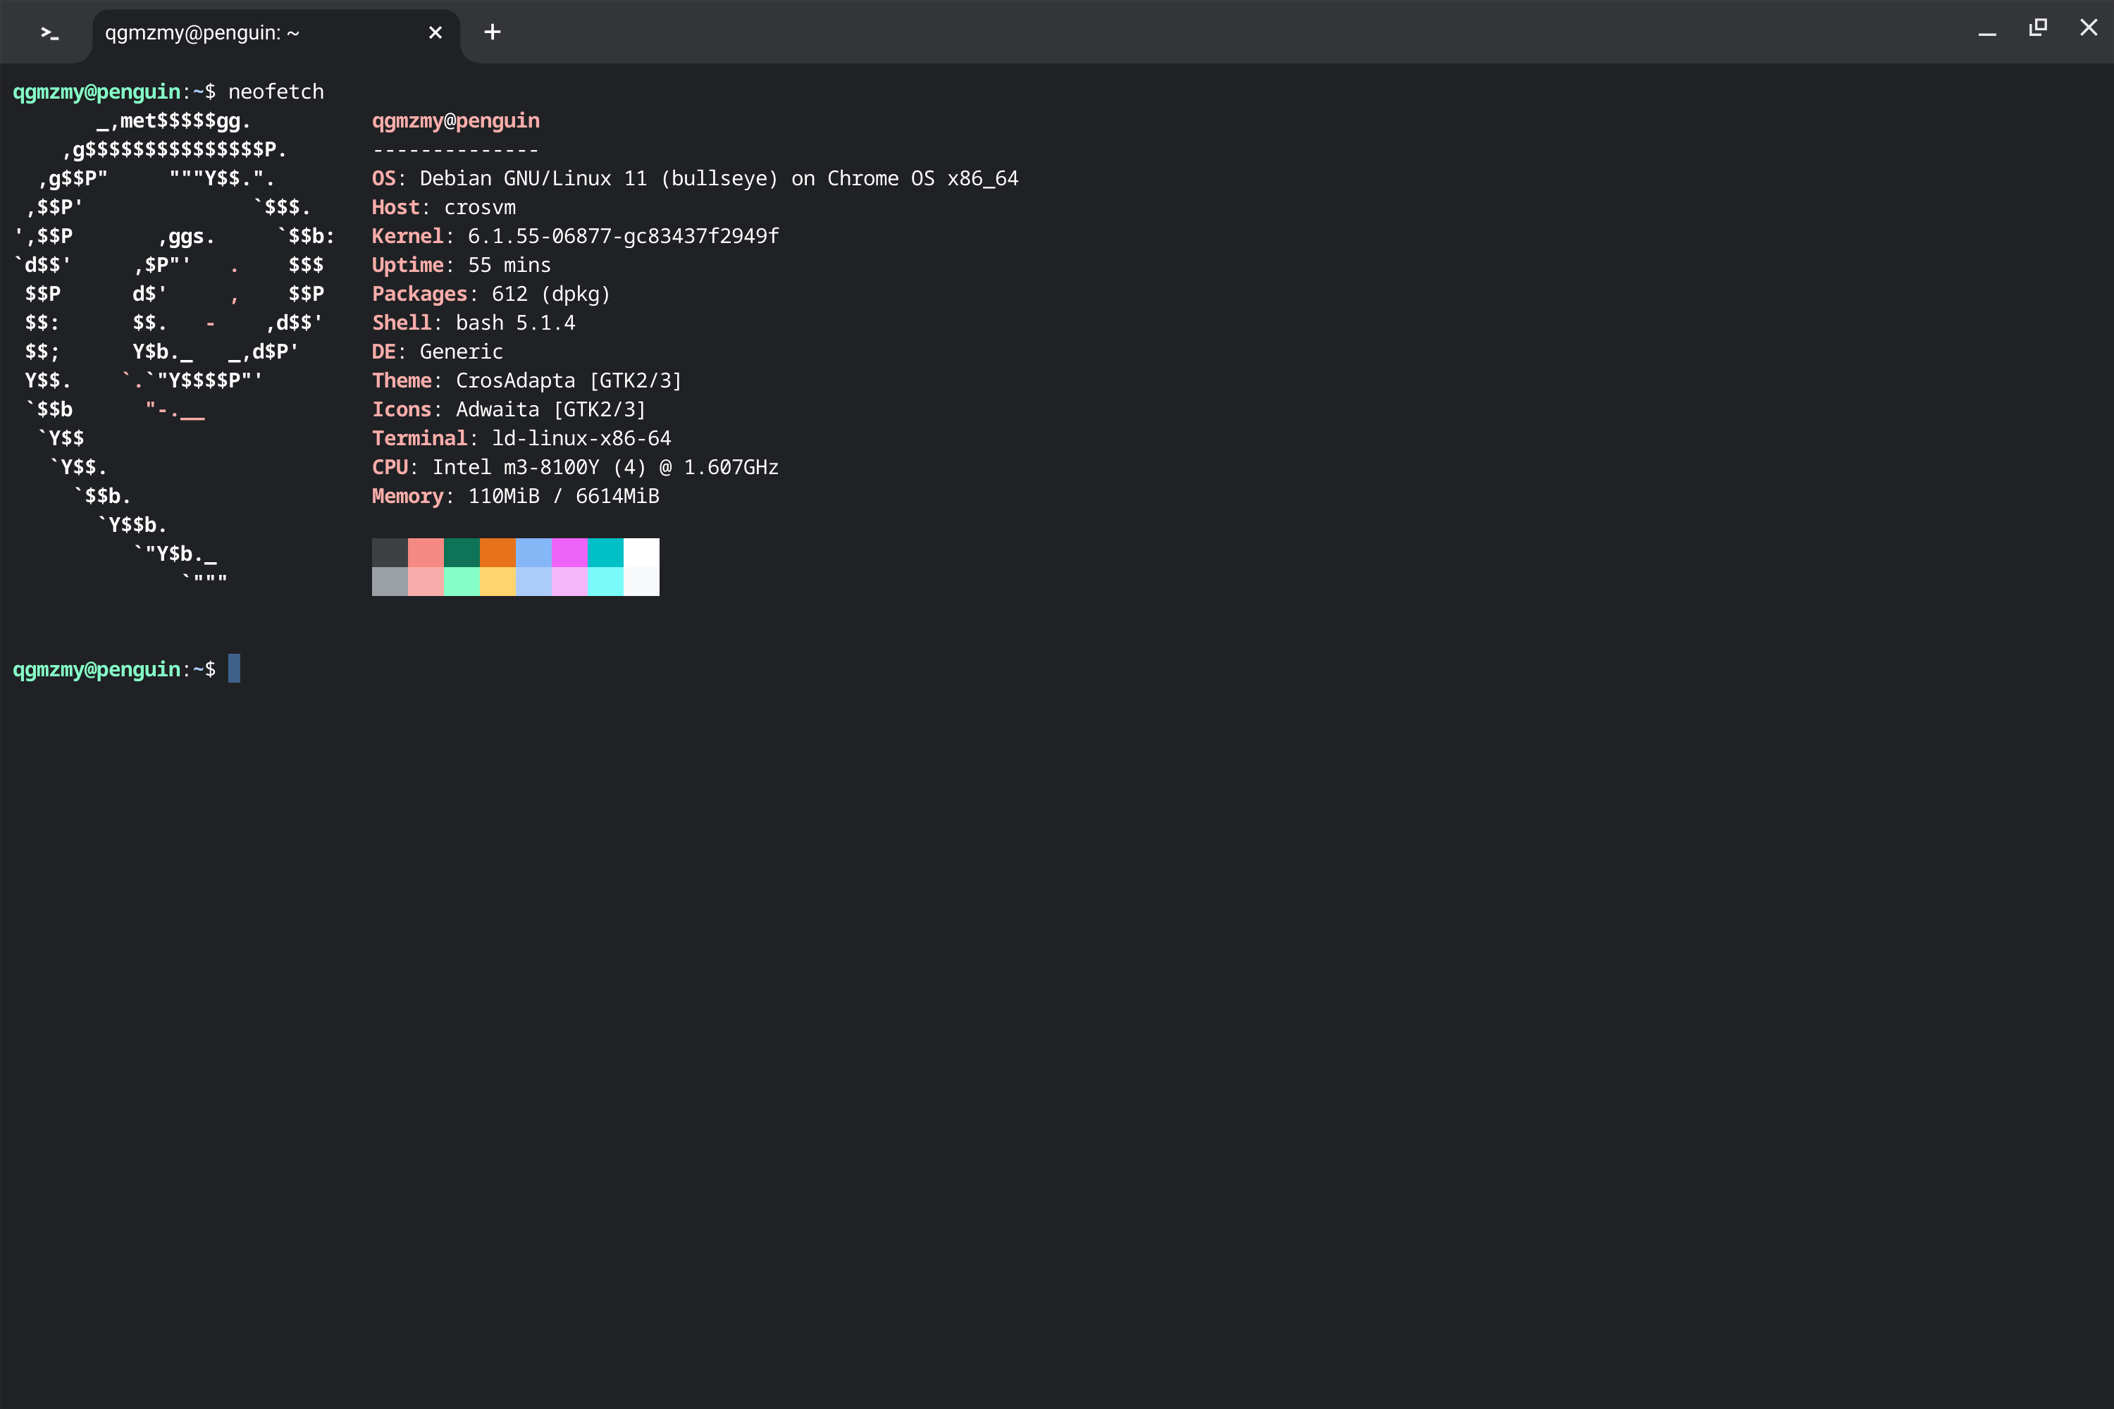Open a new terminal tab with plus
2114x1409 pixels.
(x=493, y=32)
